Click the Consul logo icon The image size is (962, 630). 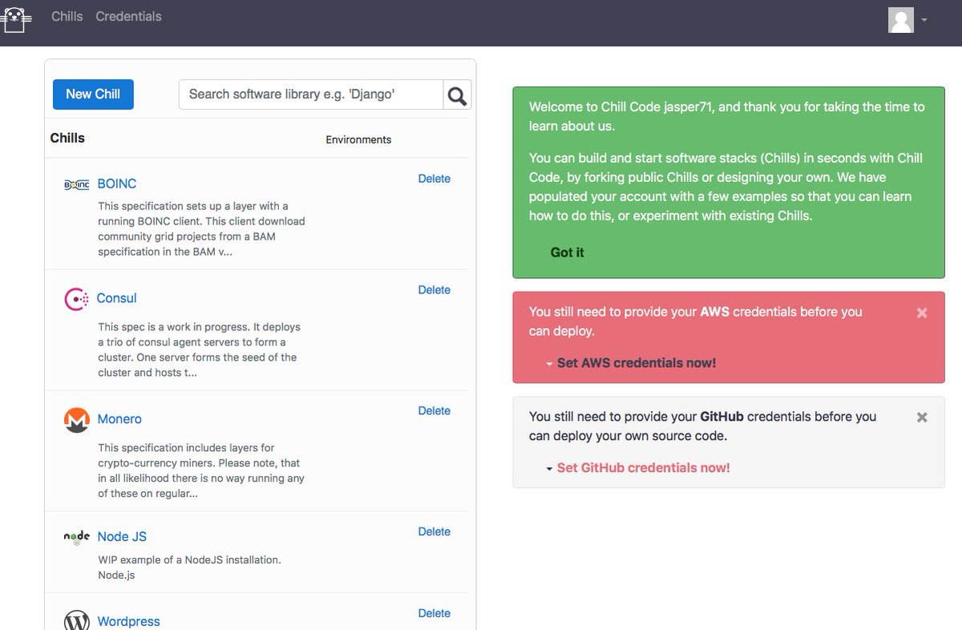[76, 299]
